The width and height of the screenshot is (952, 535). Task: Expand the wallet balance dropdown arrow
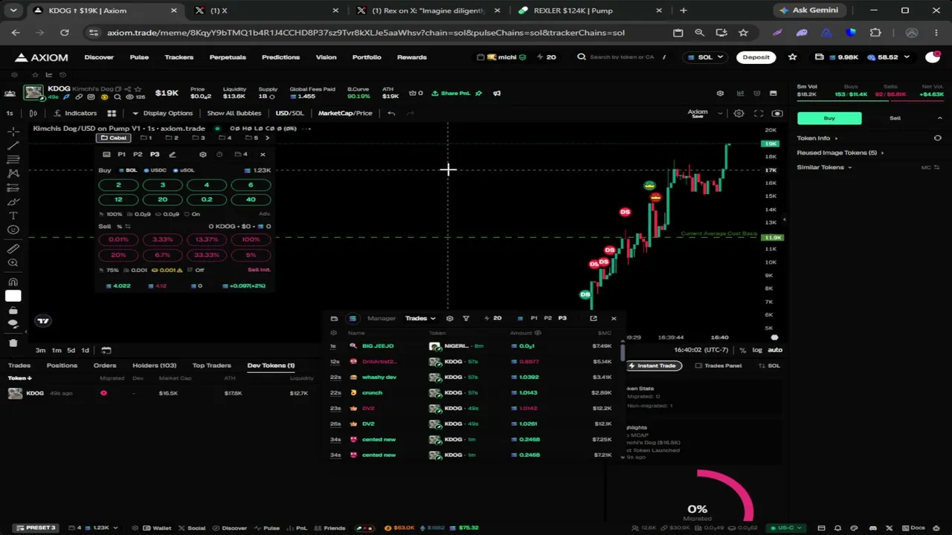click(906, 57)
